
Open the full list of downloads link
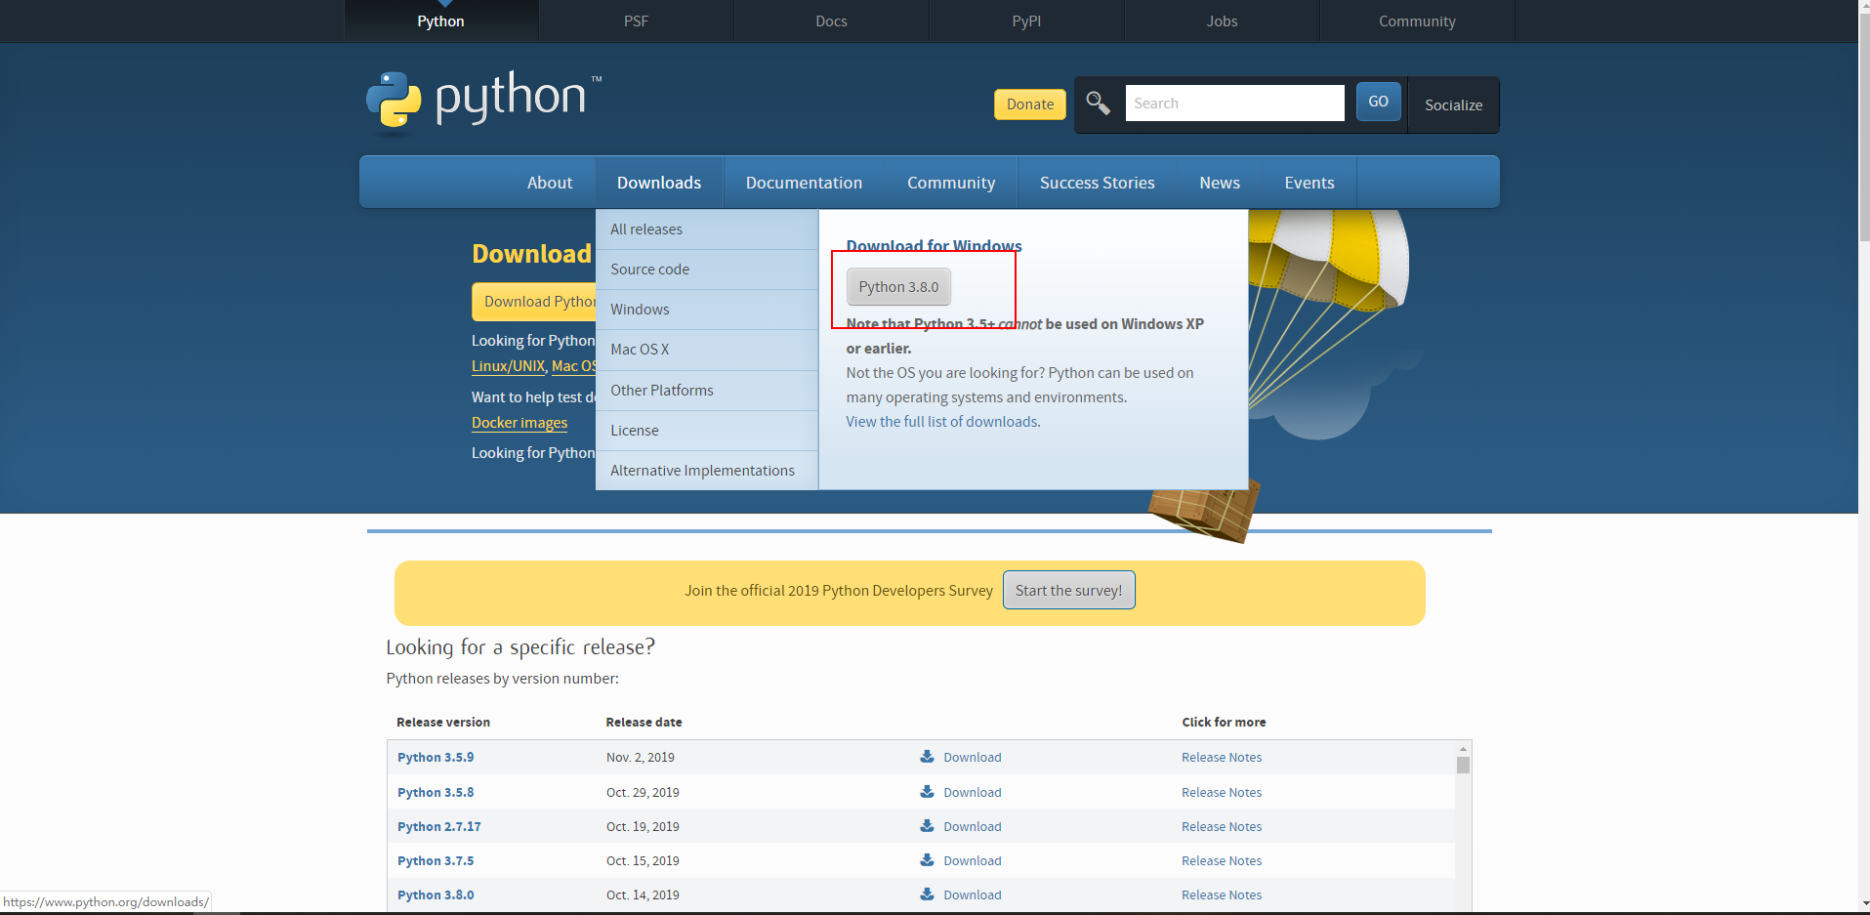tap(941, 421)
